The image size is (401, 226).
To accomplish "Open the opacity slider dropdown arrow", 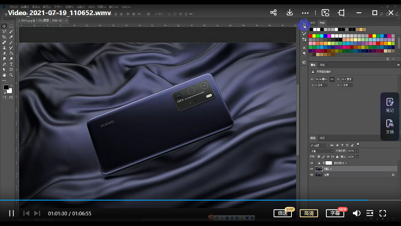I will click(x=357, y=151).
